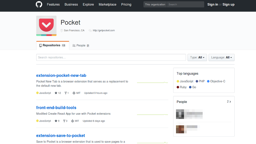Click the Pocket organization title
Screen dimensions: 256x144
(x=70, y=22)
